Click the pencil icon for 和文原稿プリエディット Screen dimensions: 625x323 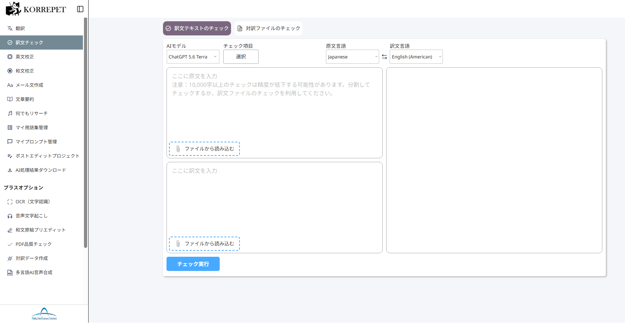(x=10, y=230)
